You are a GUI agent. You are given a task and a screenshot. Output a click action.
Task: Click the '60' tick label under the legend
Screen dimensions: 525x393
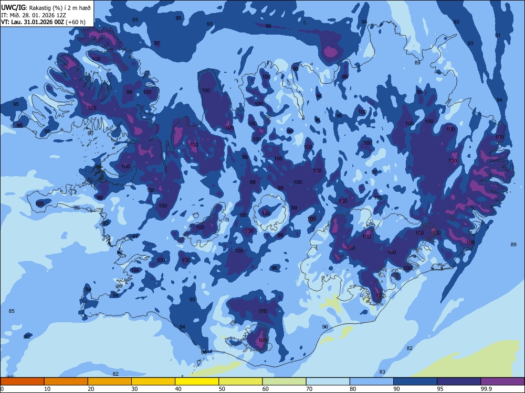pyautogui.click(x=266, y=389)
